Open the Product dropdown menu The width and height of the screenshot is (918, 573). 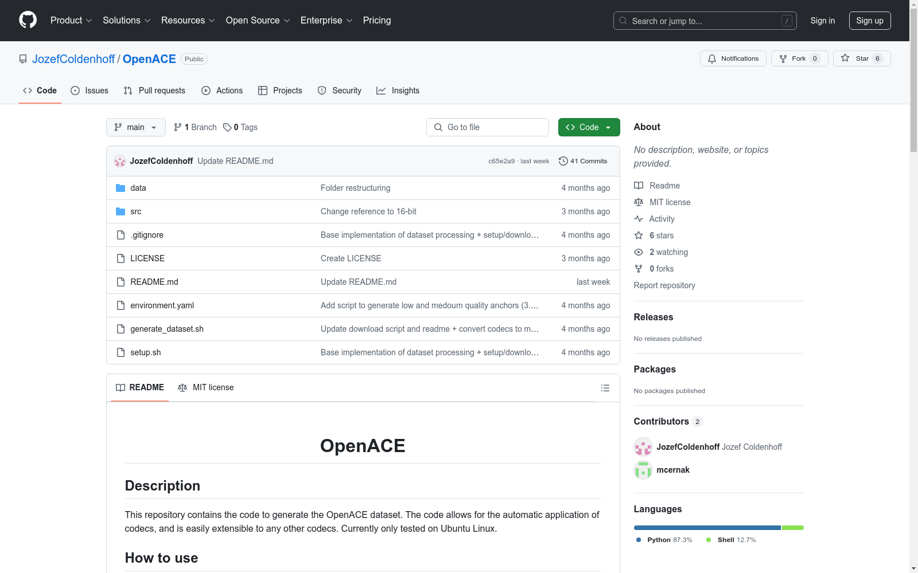[x=71, y=21]
